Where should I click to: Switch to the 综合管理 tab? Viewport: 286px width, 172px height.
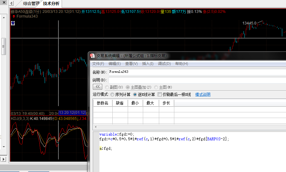[31, 4]
